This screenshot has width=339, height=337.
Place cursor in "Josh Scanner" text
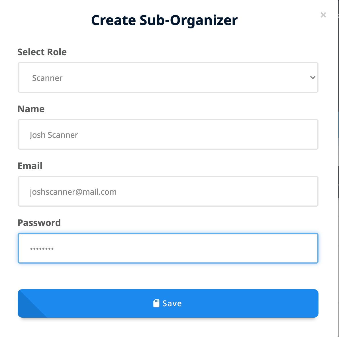pyautogui.click(x=54, y=135)
